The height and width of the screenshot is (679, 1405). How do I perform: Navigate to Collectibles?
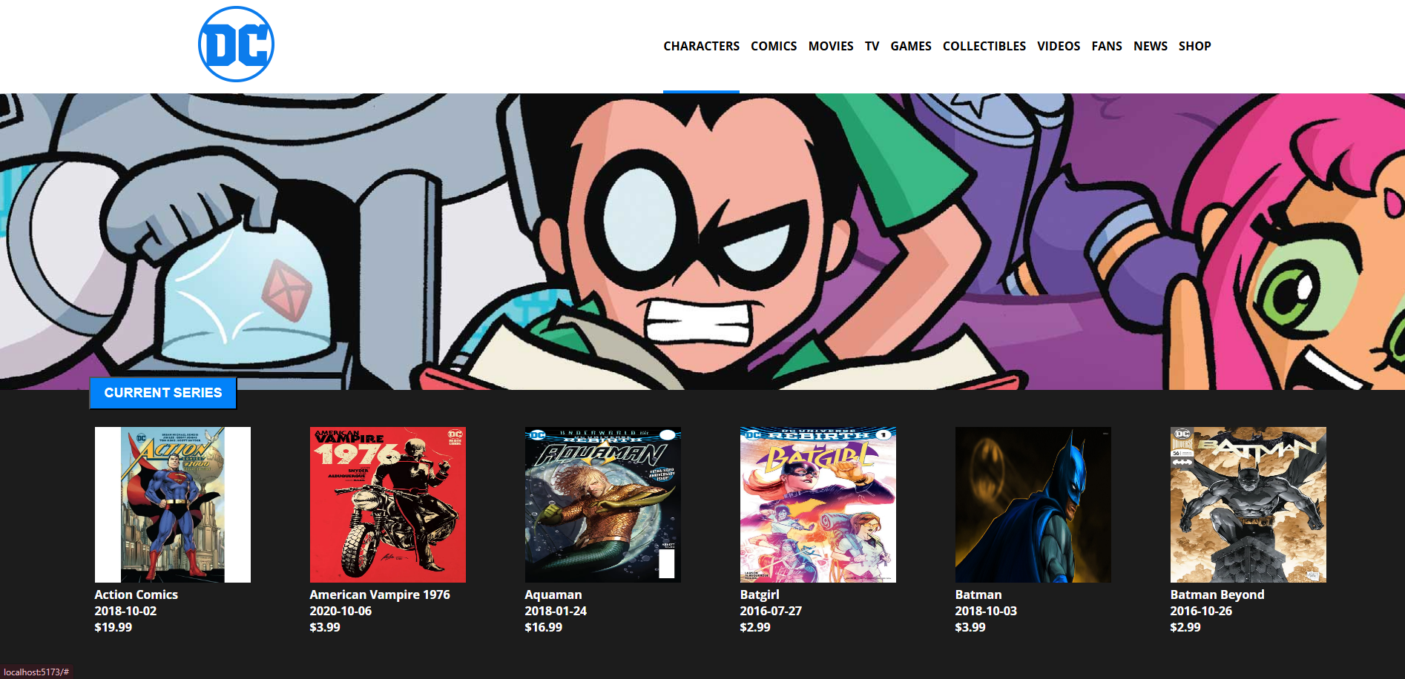point(984,46)
